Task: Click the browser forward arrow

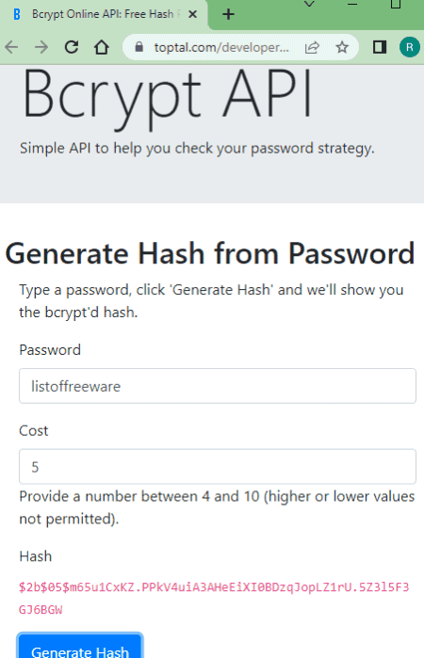Action: coord(41,47)
